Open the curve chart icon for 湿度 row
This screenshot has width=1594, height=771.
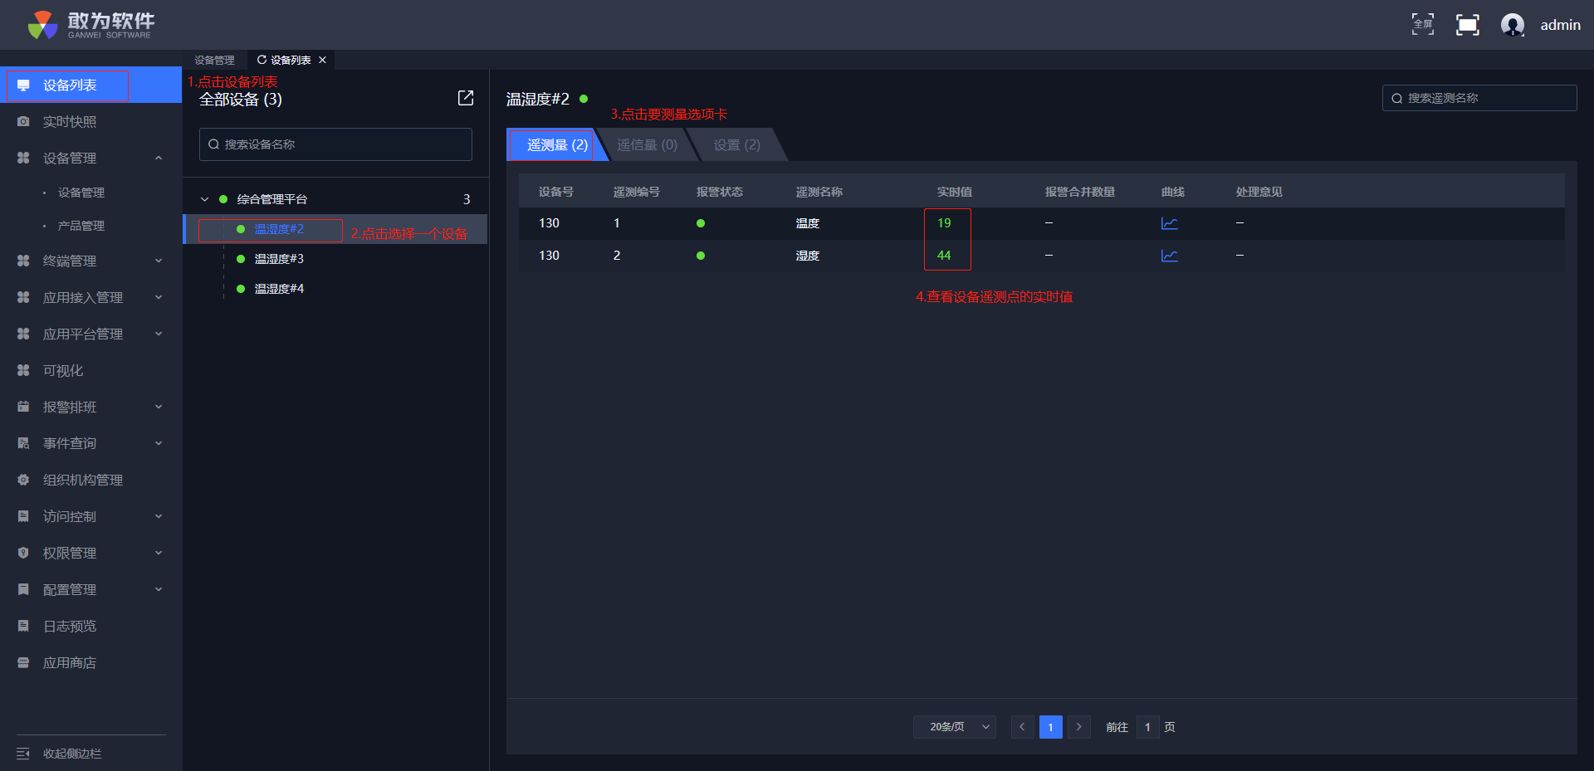coord(1169,256)
